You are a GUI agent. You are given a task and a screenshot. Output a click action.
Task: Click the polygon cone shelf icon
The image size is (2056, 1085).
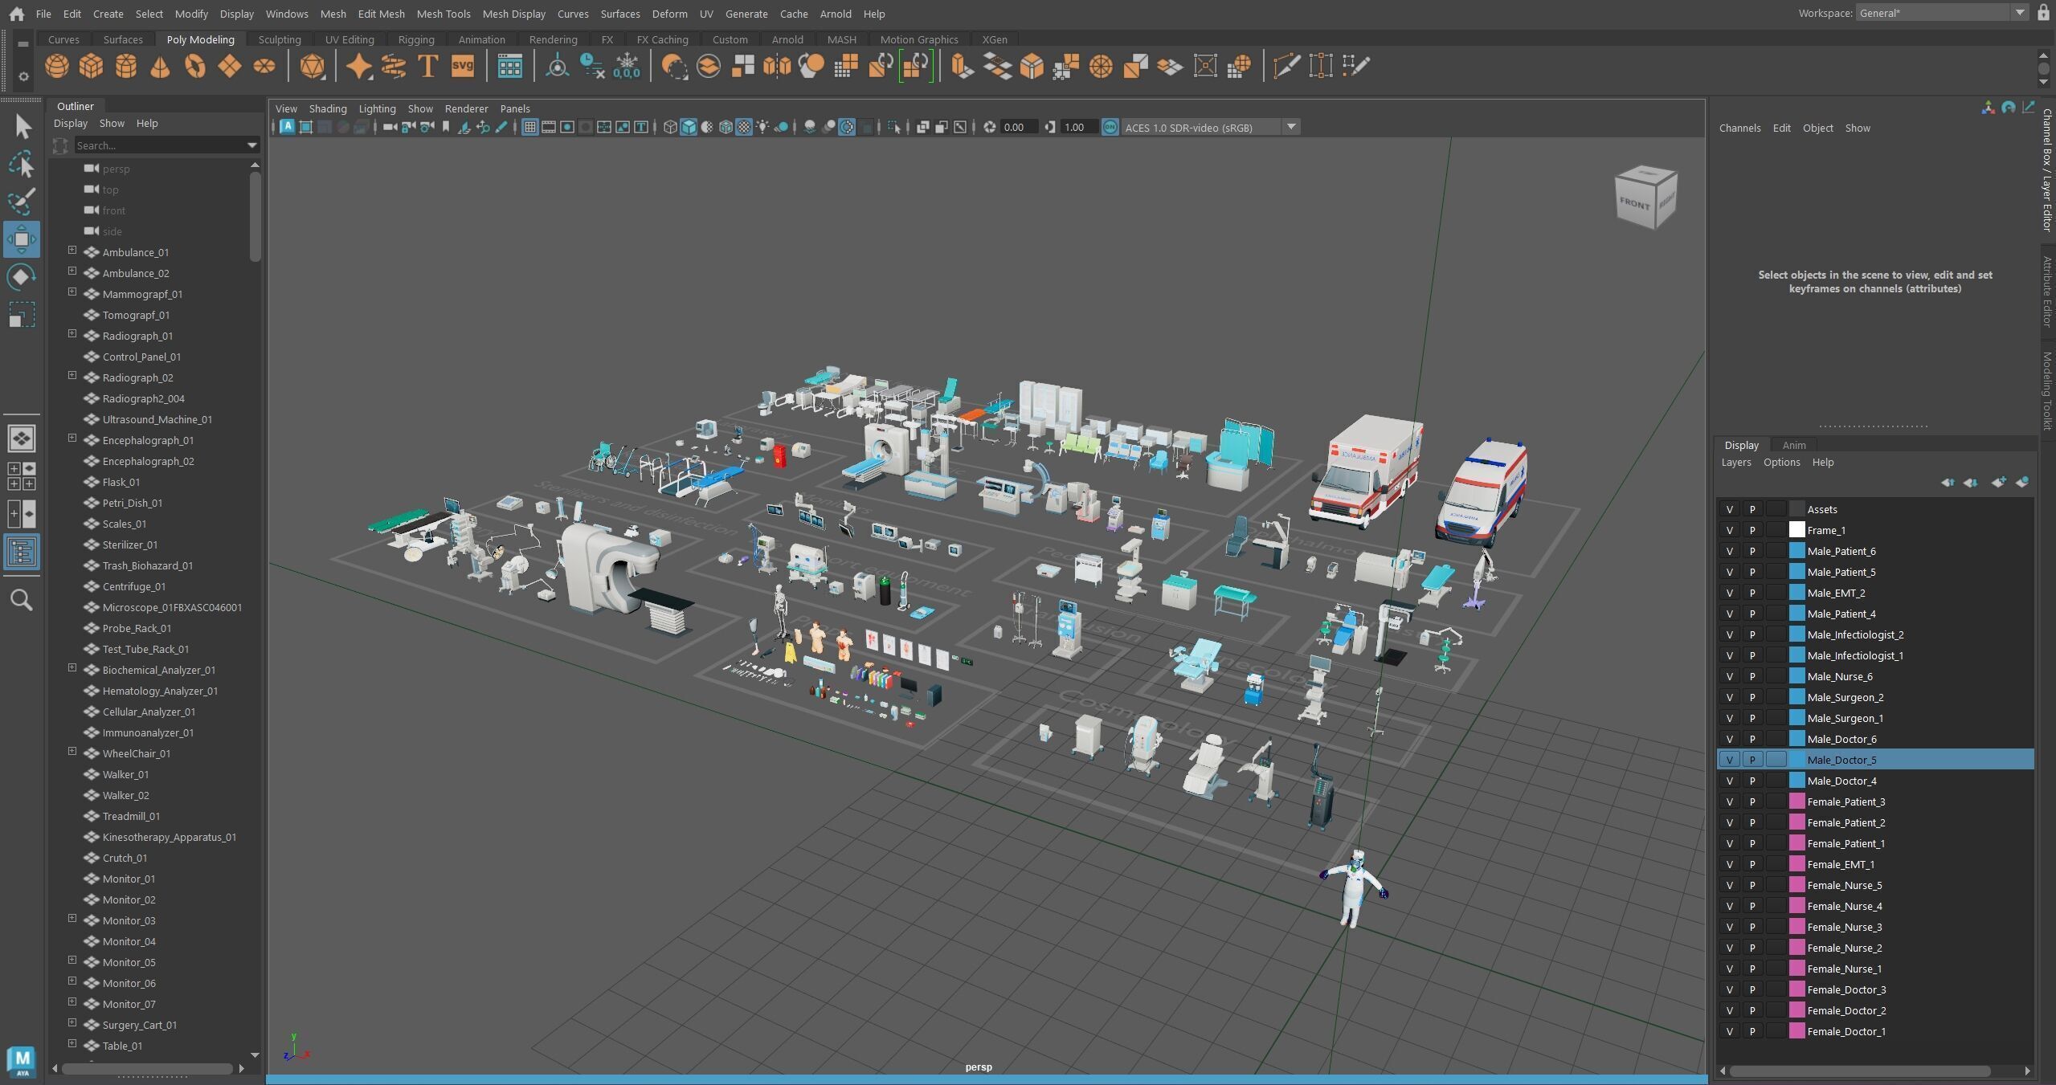coord(160,66)
